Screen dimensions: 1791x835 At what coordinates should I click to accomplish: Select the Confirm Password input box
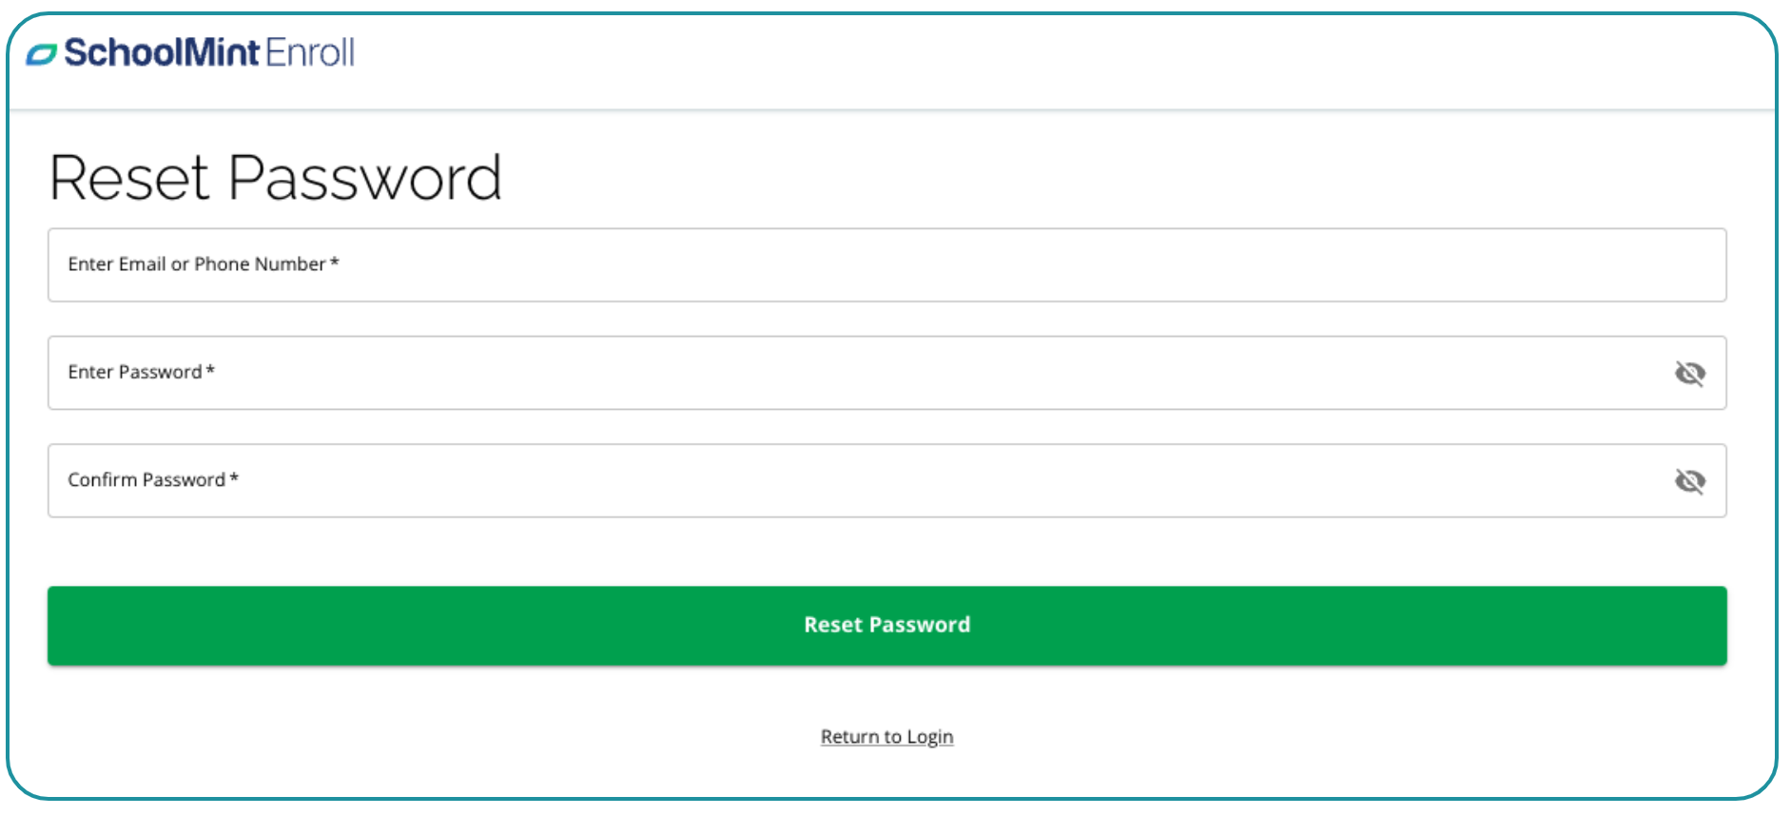pyautogui.click(x=856, y=481)
